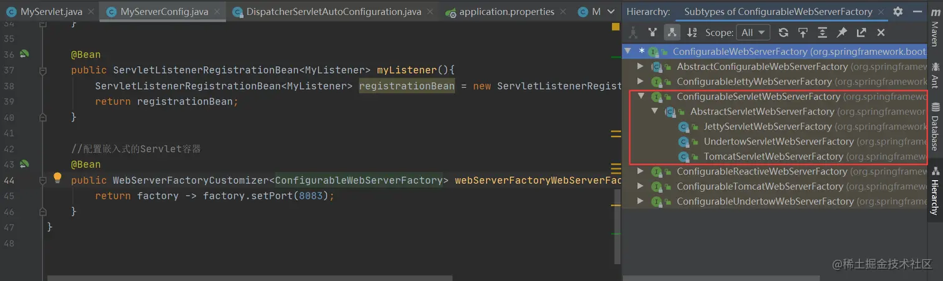
Task: Select Subtypes of ConfigurableWebServerFactory tab
Action: tap(778, 12)
